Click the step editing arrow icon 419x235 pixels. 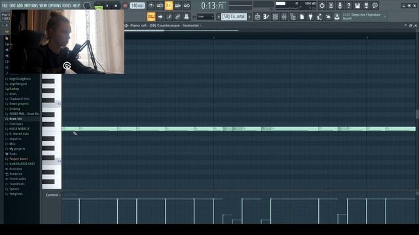(x=160, y=17)
